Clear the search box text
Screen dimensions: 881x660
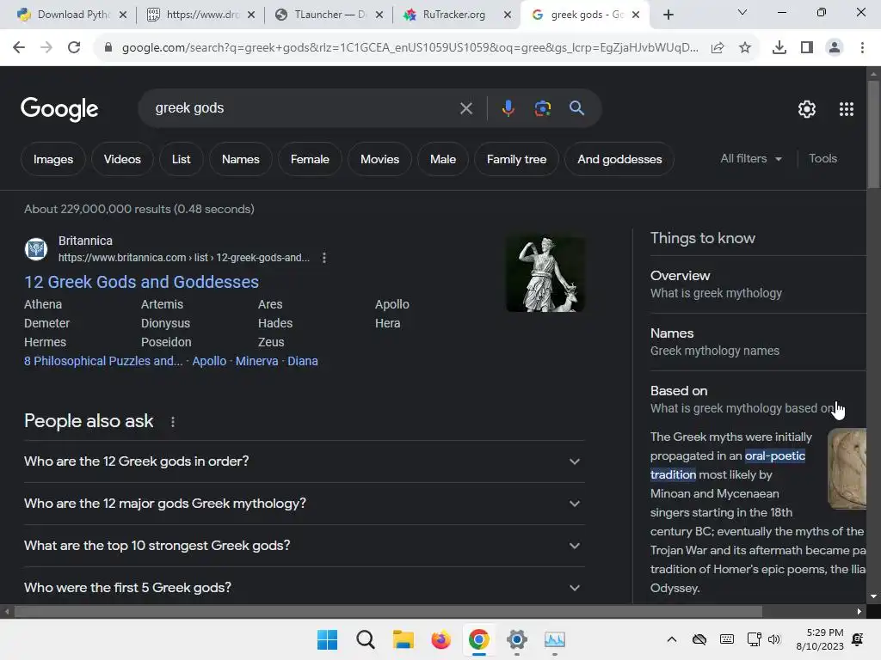click(465, 108)
